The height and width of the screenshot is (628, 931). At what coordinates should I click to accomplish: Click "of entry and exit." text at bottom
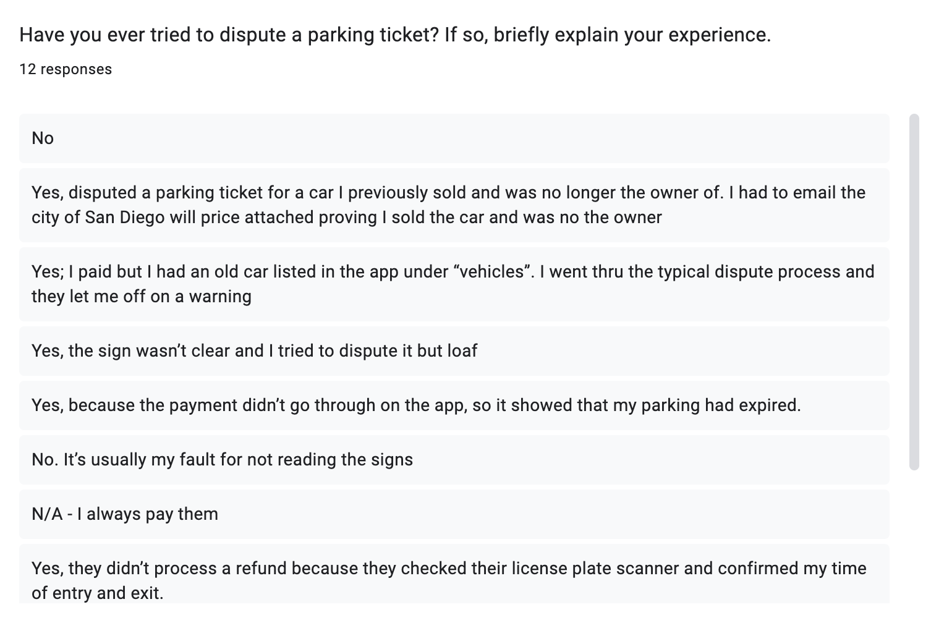(97, 593)
